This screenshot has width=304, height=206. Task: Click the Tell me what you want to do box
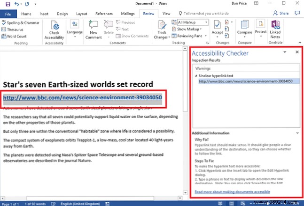pyautogui.click(x=204, y=14)
